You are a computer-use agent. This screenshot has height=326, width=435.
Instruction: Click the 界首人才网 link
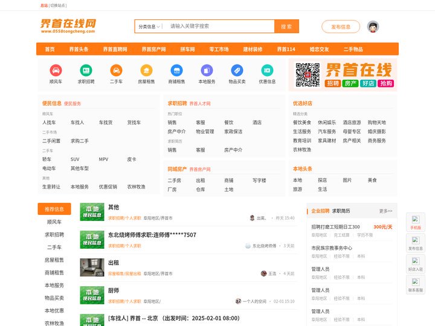(x=200, y=104)
